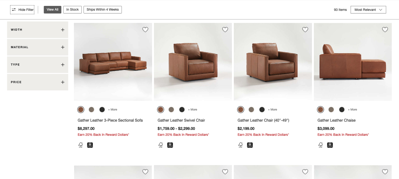Select black leather swatch for Gather Leather Chaise
The height and width of the screenshot is (179, 399).
pos(342,109)
